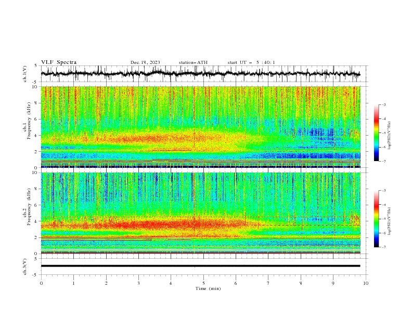
Task: Click the 'station=ATH' label
Action: coord(193,62)
